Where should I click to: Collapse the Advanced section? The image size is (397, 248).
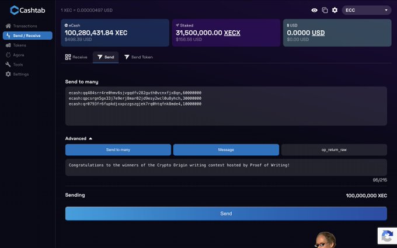click(x=79, y=138)
